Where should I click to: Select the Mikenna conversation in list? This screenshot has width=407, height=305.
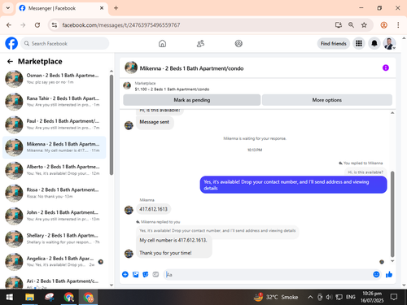tap(55, 147)
